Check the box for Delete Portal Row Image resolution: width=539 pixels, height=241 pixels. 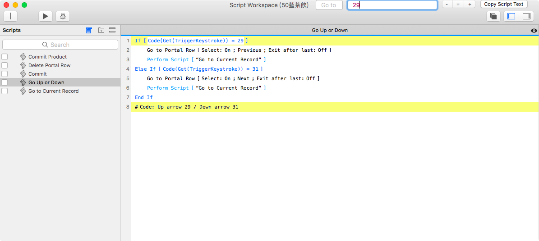(5, 65)
